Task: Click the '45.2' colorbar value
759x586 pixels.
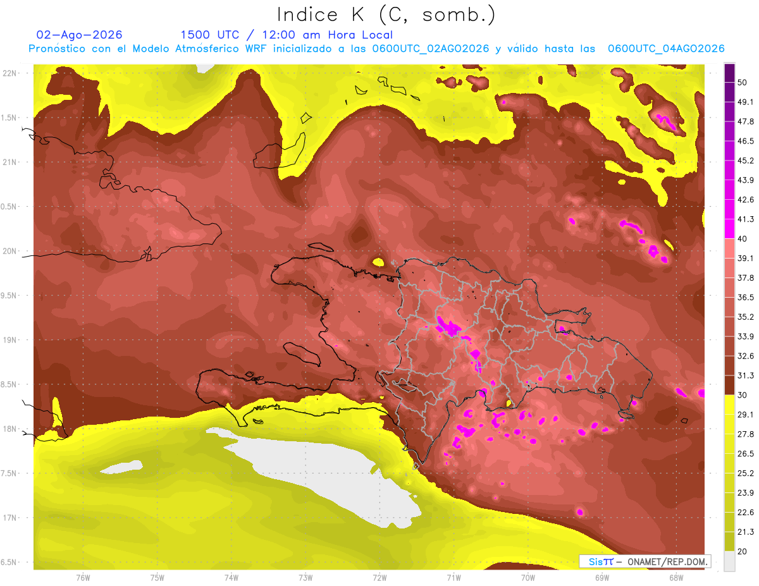Action: click(746, 161)
